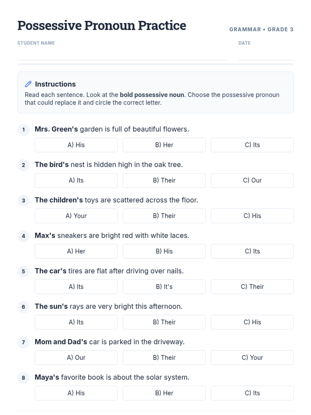This screenshot has width=311, height=415.
Task: Click the number 8 question badge
Action: (24, 378)
